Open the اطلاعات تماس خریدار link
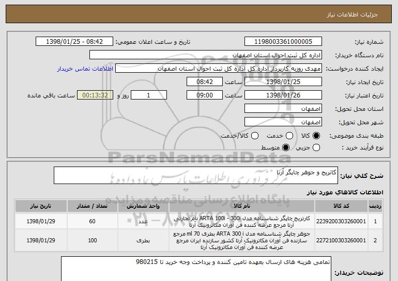 [x=85, y=69]
